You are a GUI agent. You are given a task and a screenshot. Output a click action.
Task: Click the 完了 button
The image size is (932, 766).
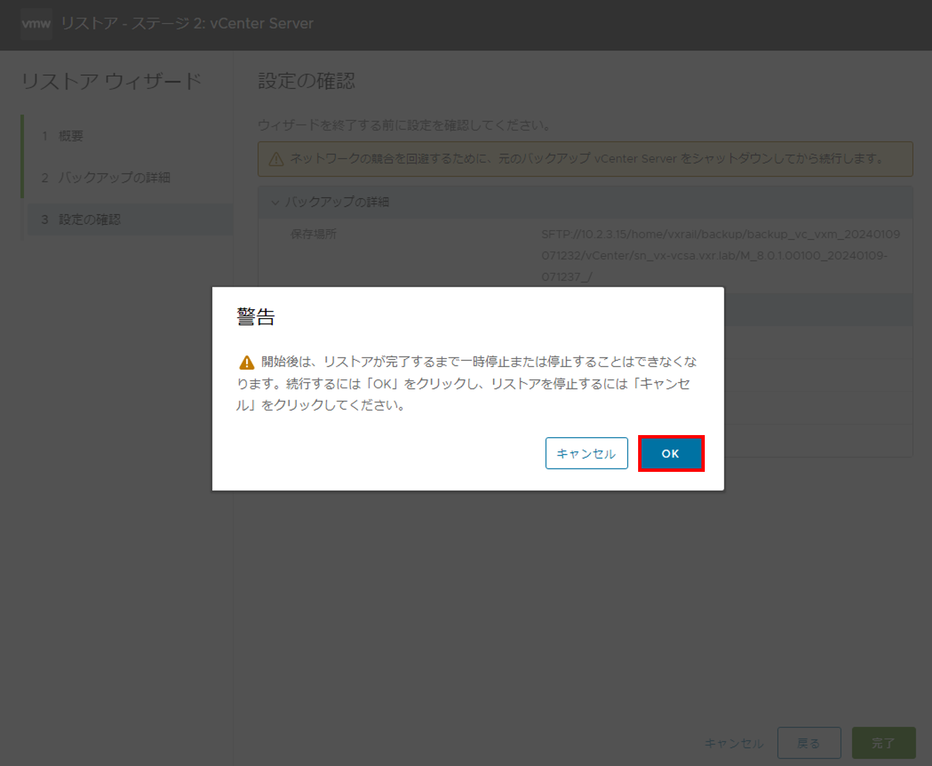883,743
